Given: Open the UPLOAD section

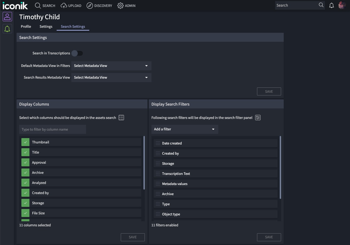Looking at the screenshot, I should (71, 5).
